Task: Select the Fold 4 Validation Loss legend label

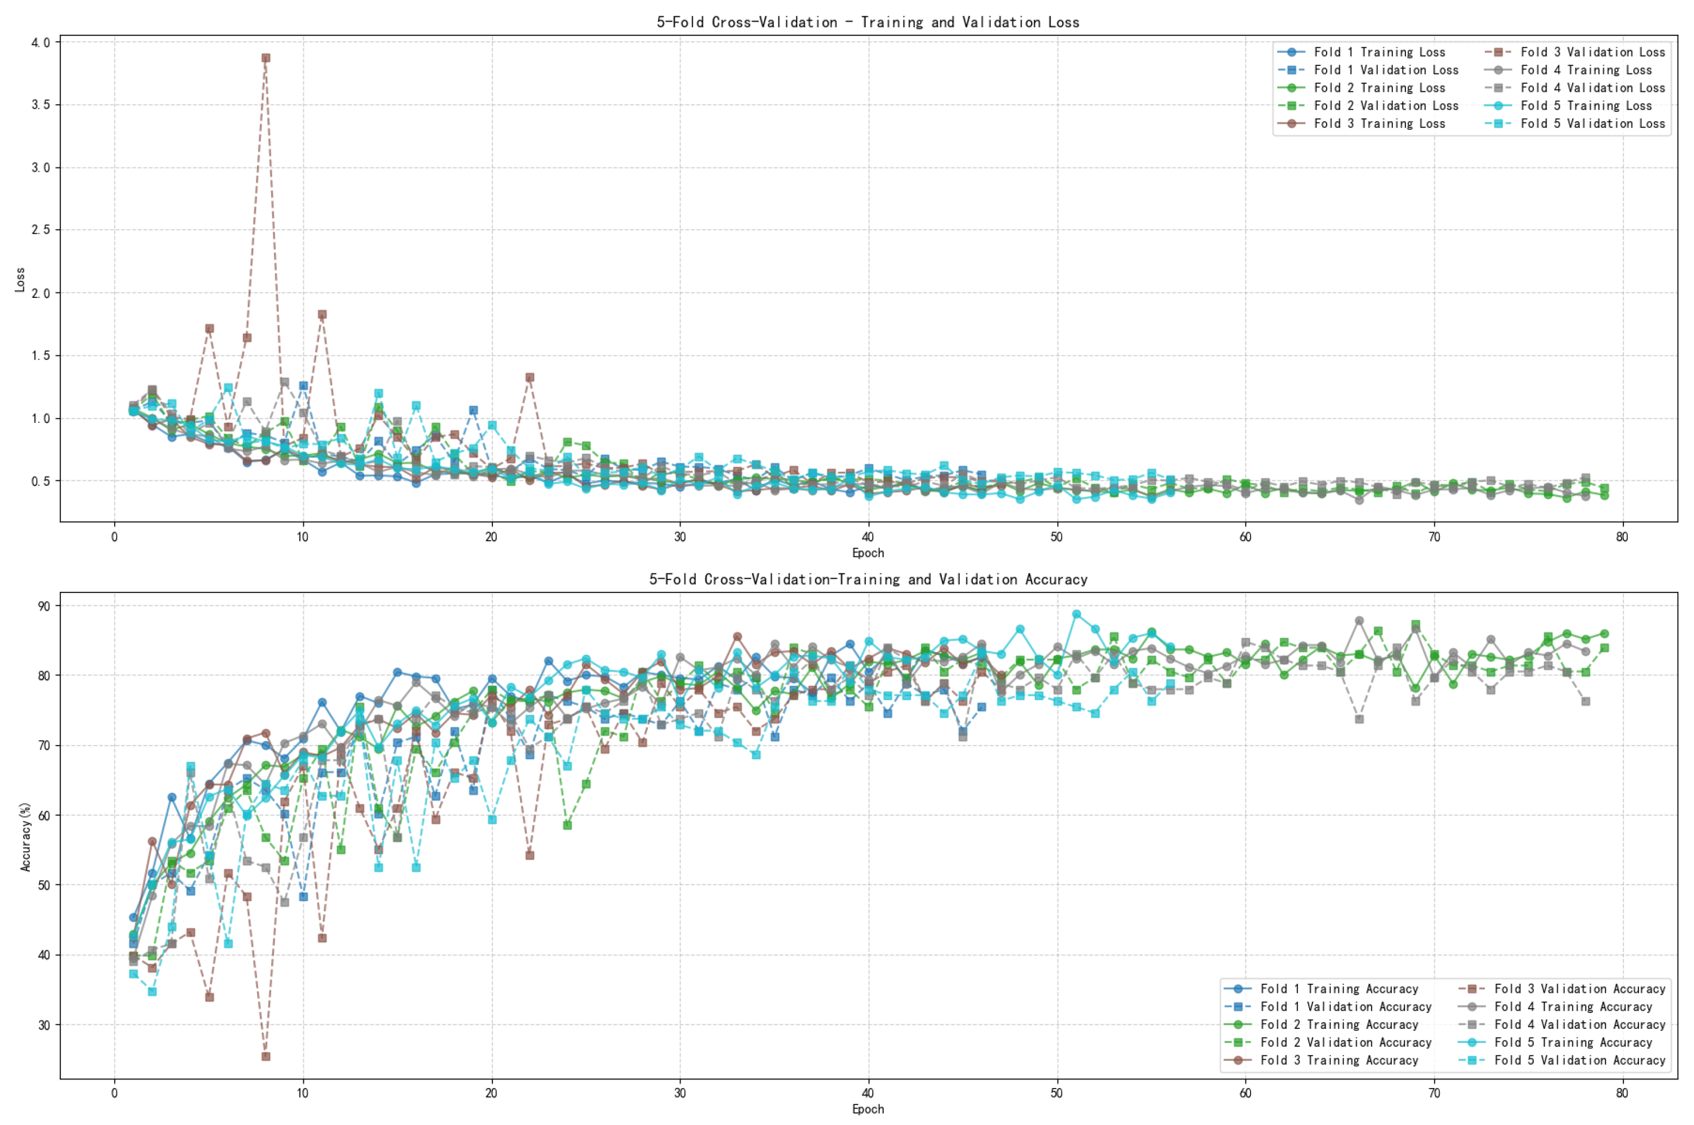Action: pos(1592,87)
